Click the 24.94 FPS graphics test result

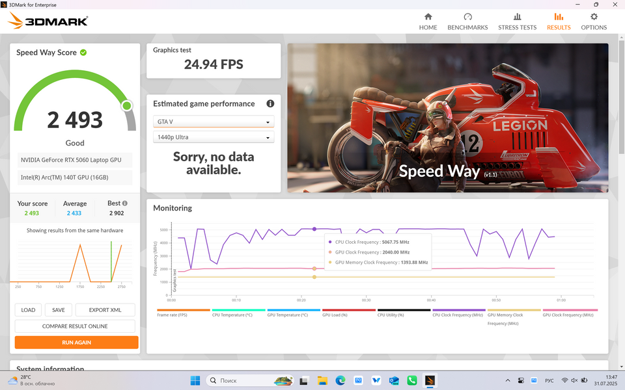[214, 64]
